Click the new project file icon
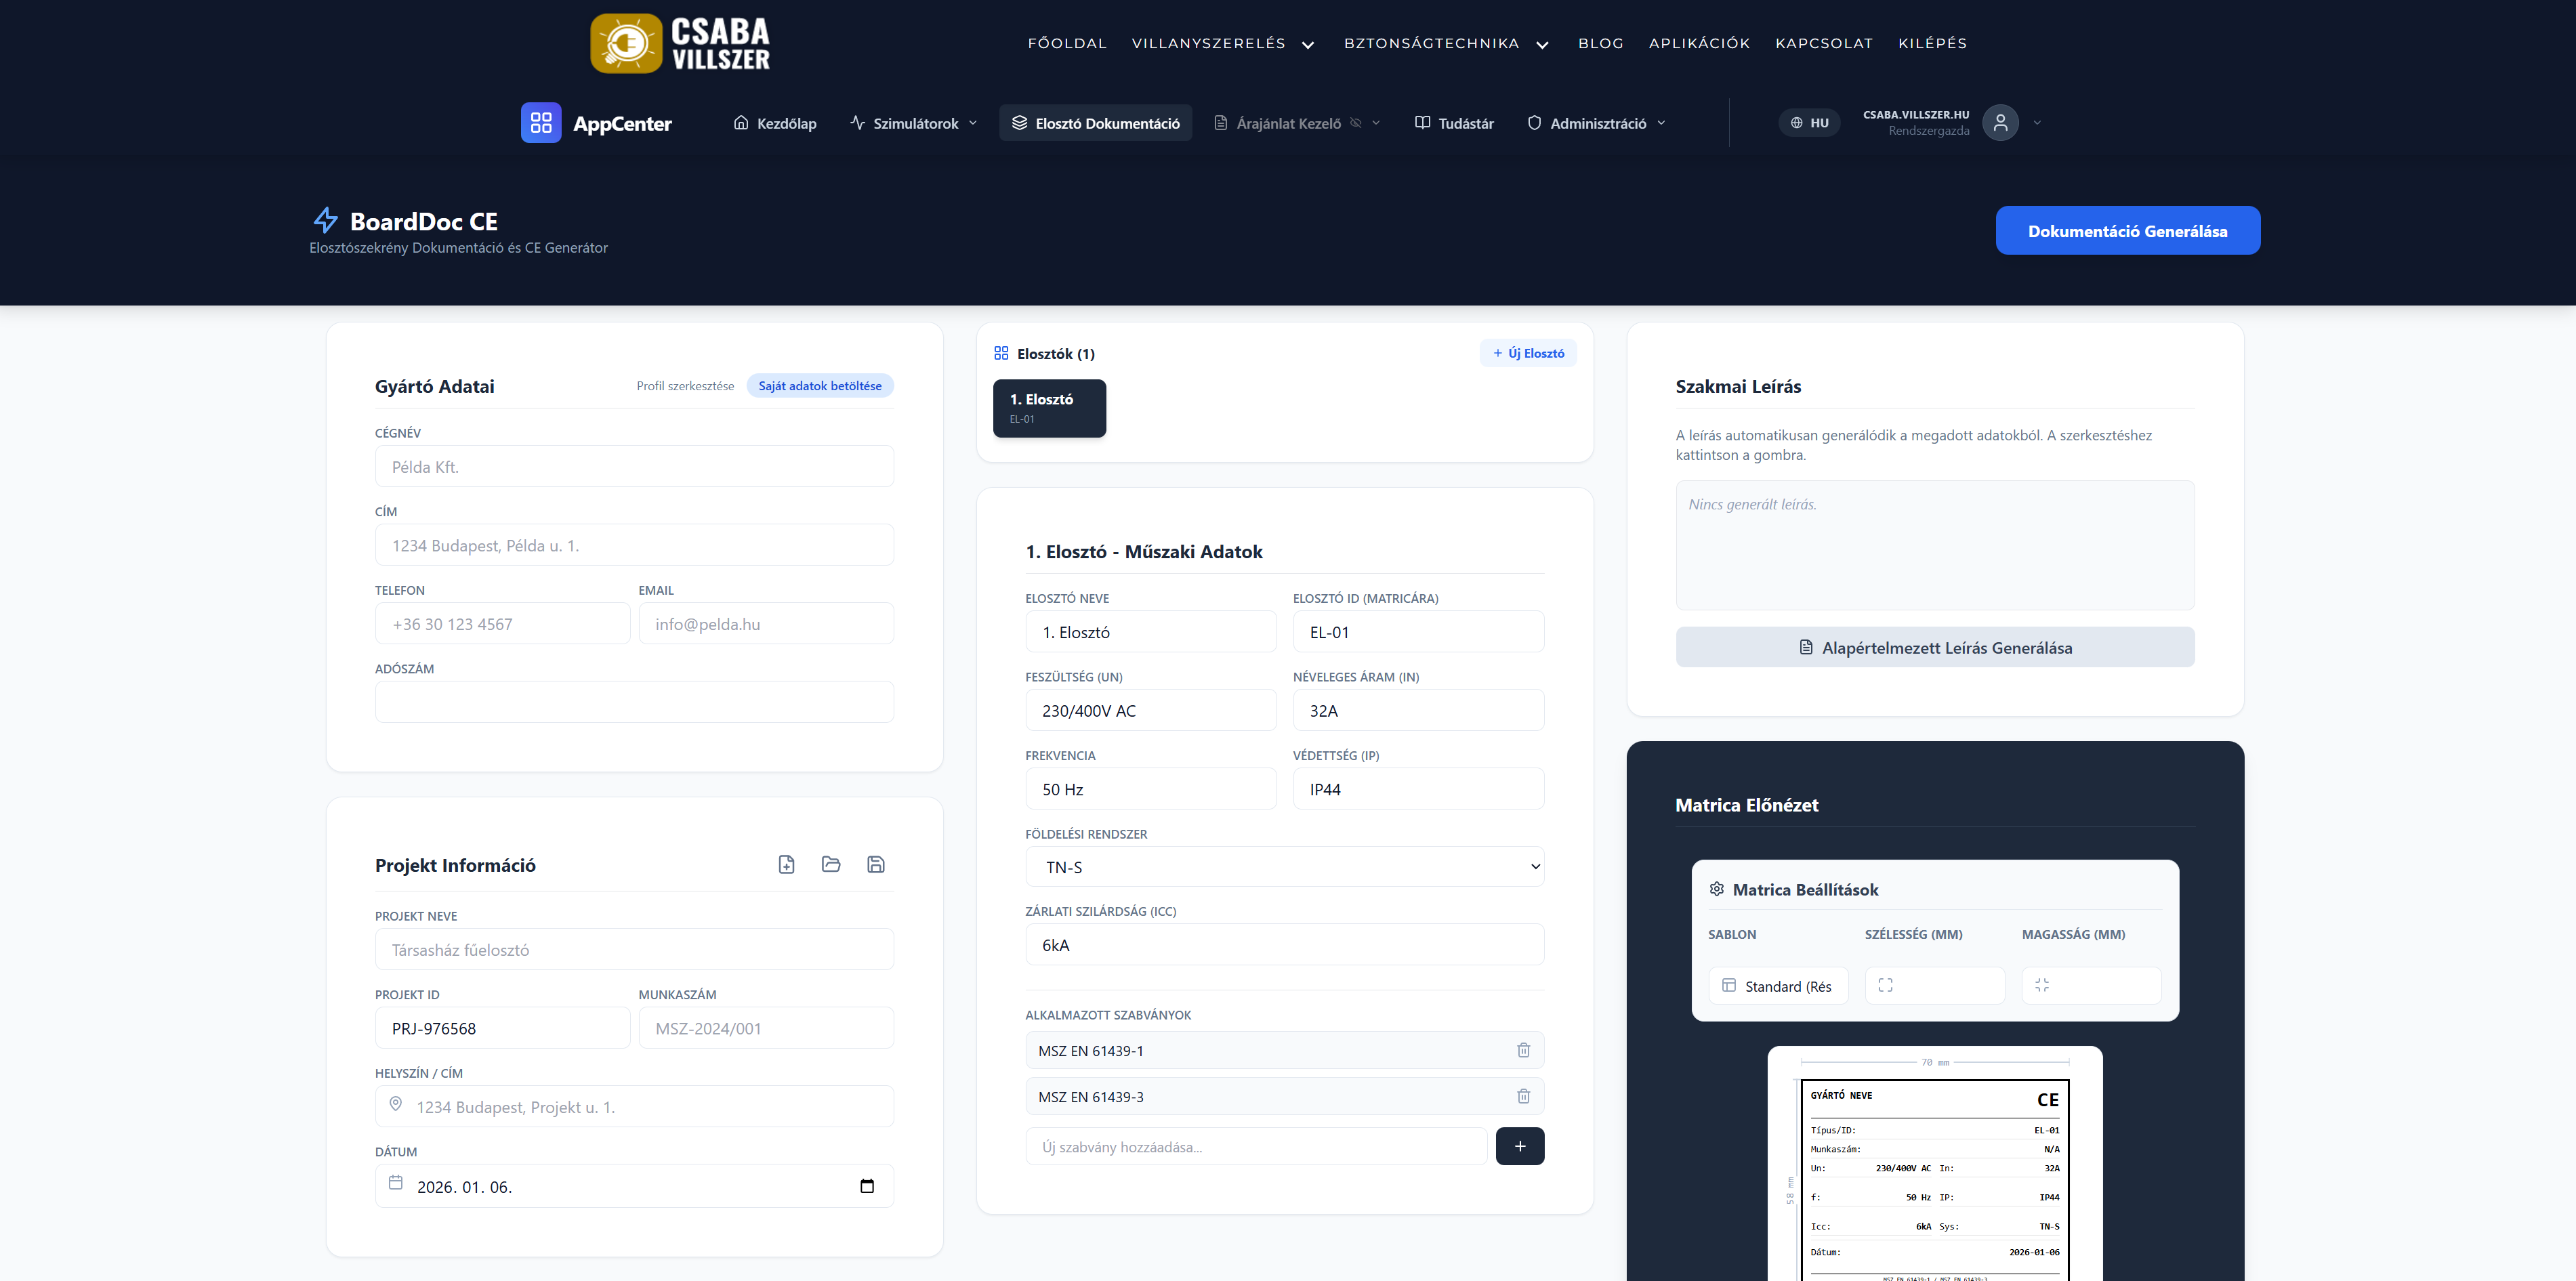The image size is (2576, 1281). [x=786, y=864]
